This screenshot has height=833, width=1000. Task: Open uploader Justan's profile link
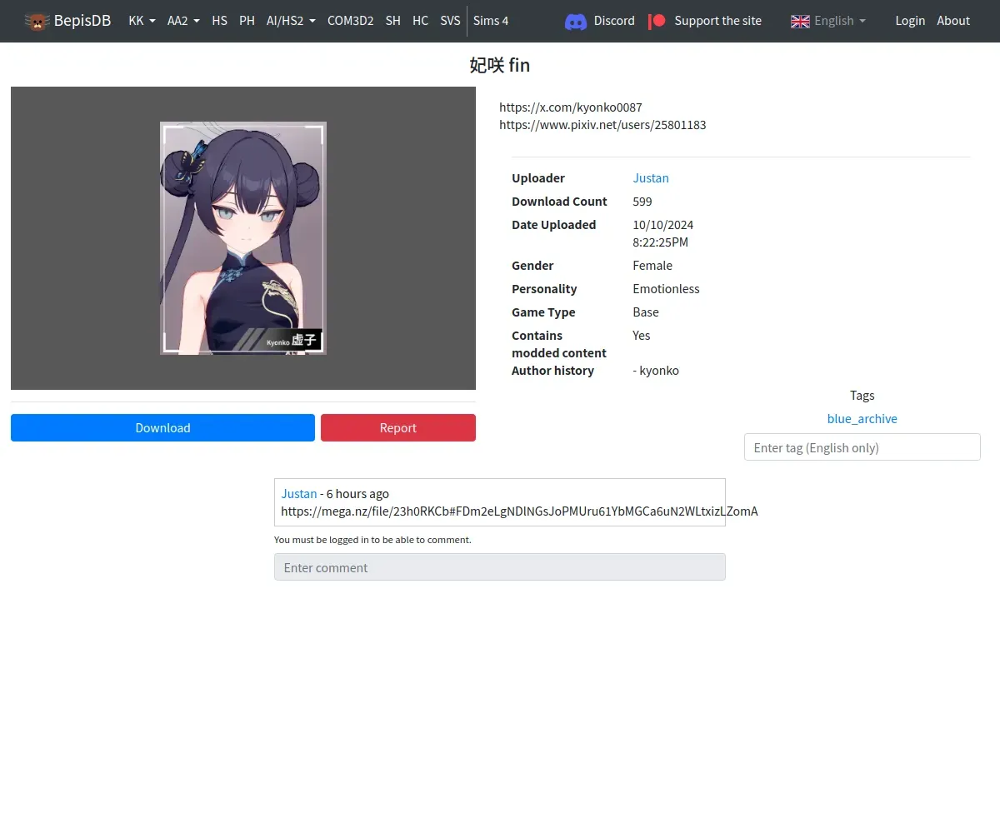(651, 177)
